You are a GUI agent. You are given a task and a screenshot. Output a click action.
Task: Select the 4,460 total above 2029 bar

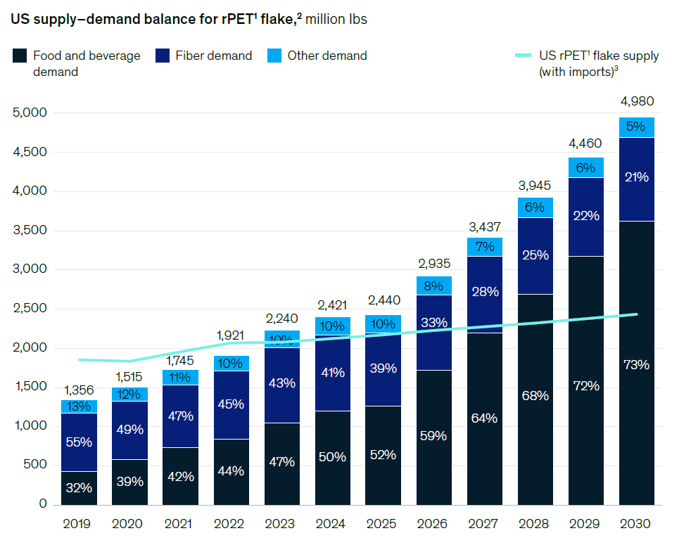[x=585, y=143]
